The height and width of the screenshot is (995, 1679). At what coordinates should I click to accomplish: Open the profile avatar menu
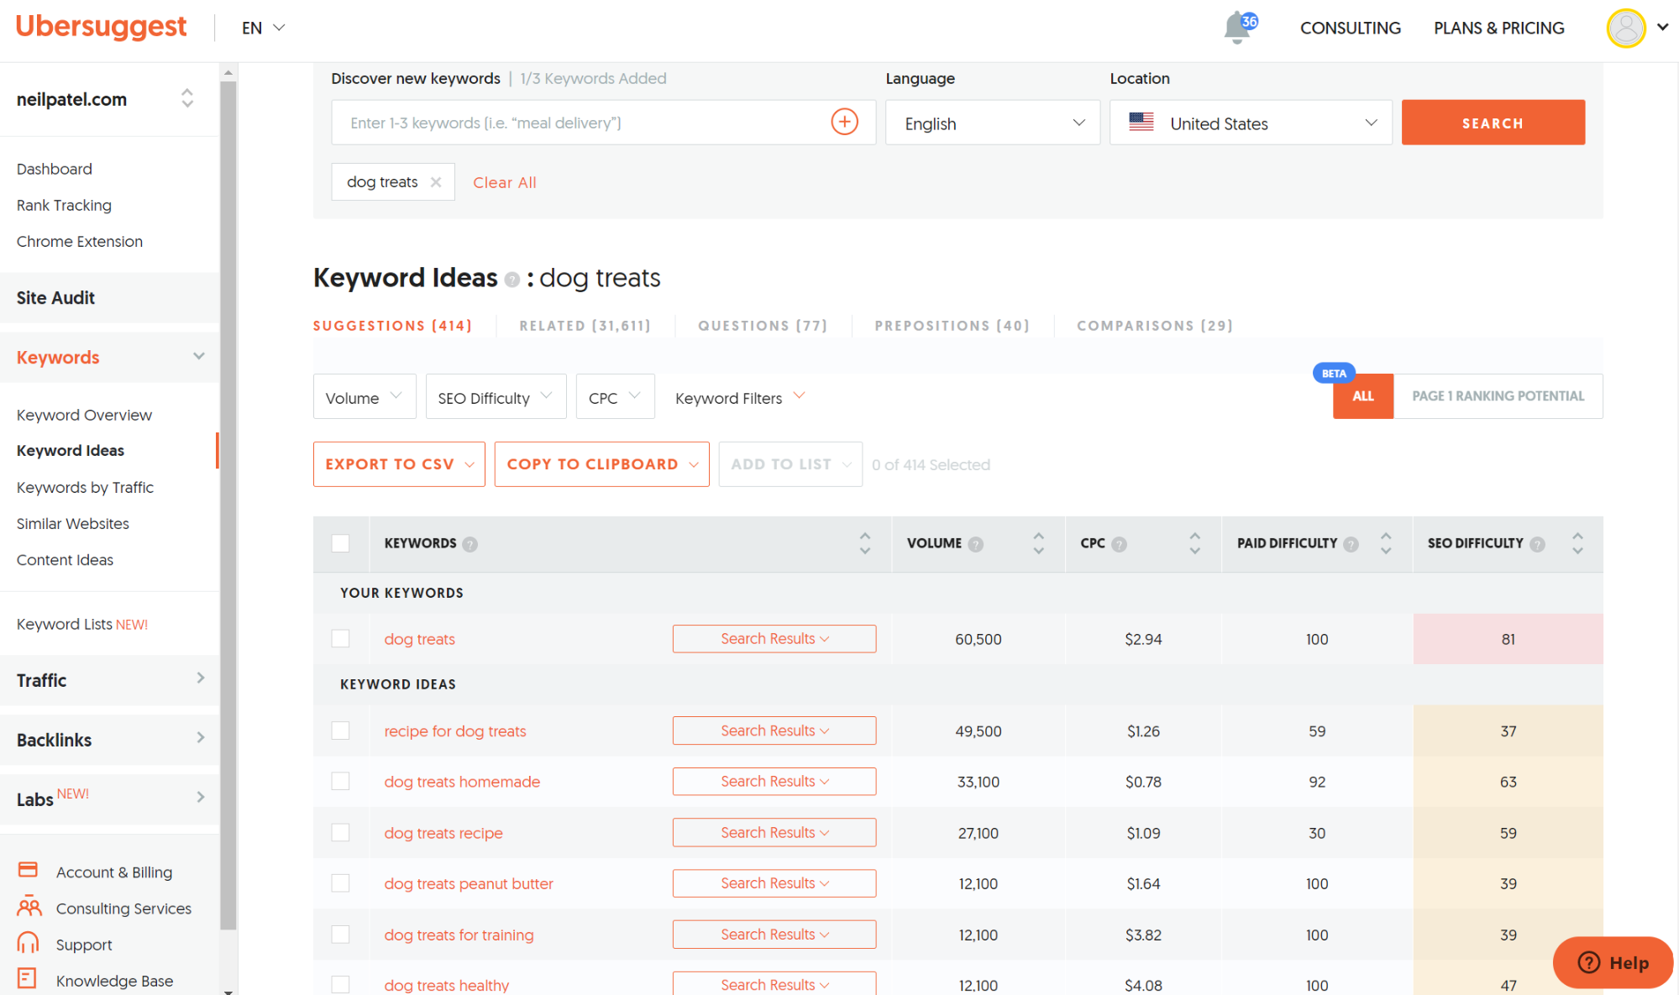1625,28
